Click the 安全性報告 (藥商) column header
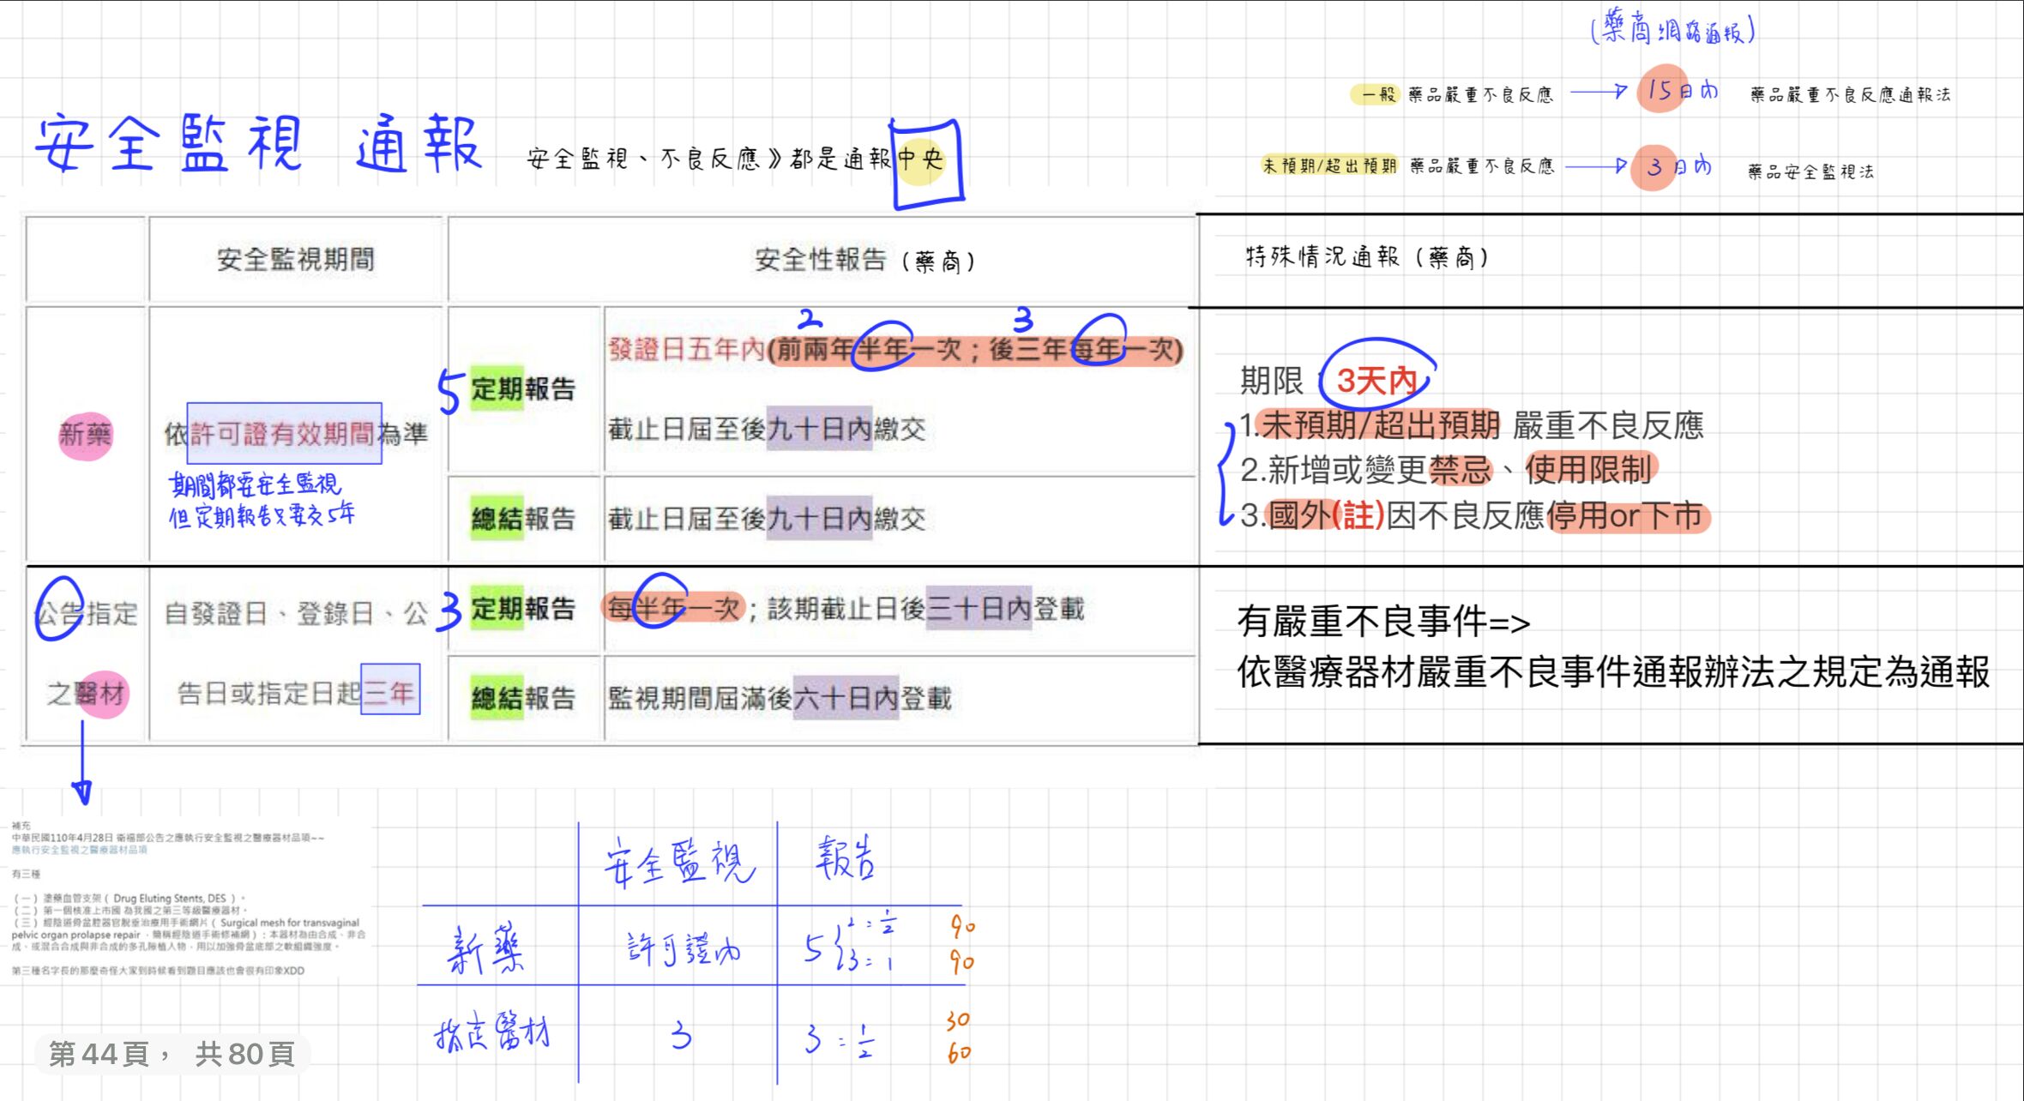 pos(864,260)
